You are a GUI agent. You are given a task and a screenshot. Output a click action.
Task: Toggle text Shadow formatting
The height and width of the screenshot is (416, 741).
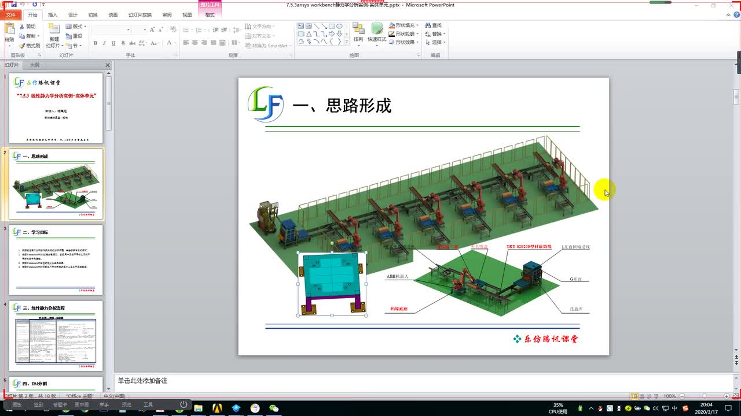point(123,43)
